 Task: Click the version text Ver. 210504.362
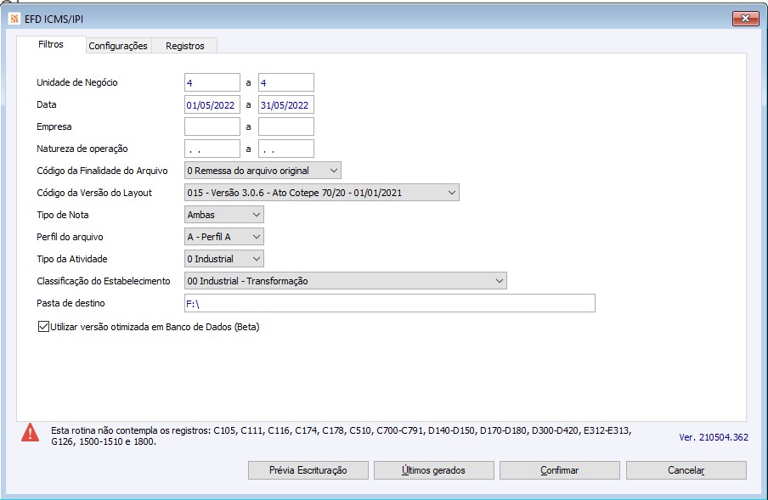coord(714,437)
